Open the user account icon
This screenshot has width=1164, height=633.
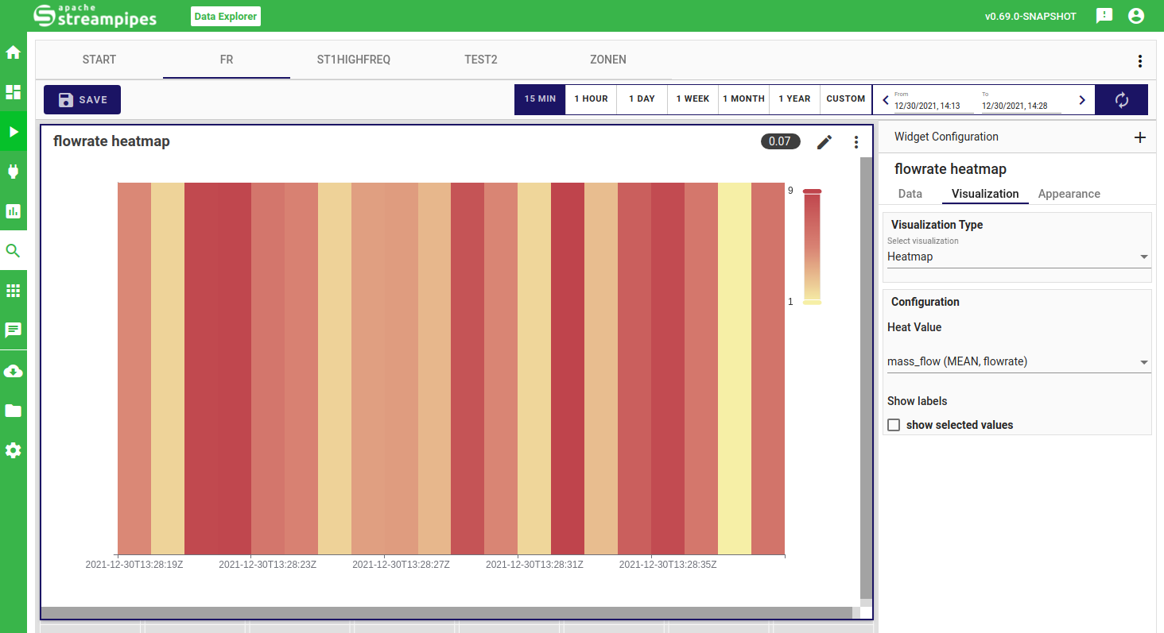[1136, 16]
